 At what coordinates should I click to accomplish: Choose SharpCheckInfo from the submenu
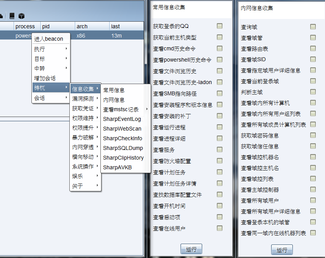(126, 138)
